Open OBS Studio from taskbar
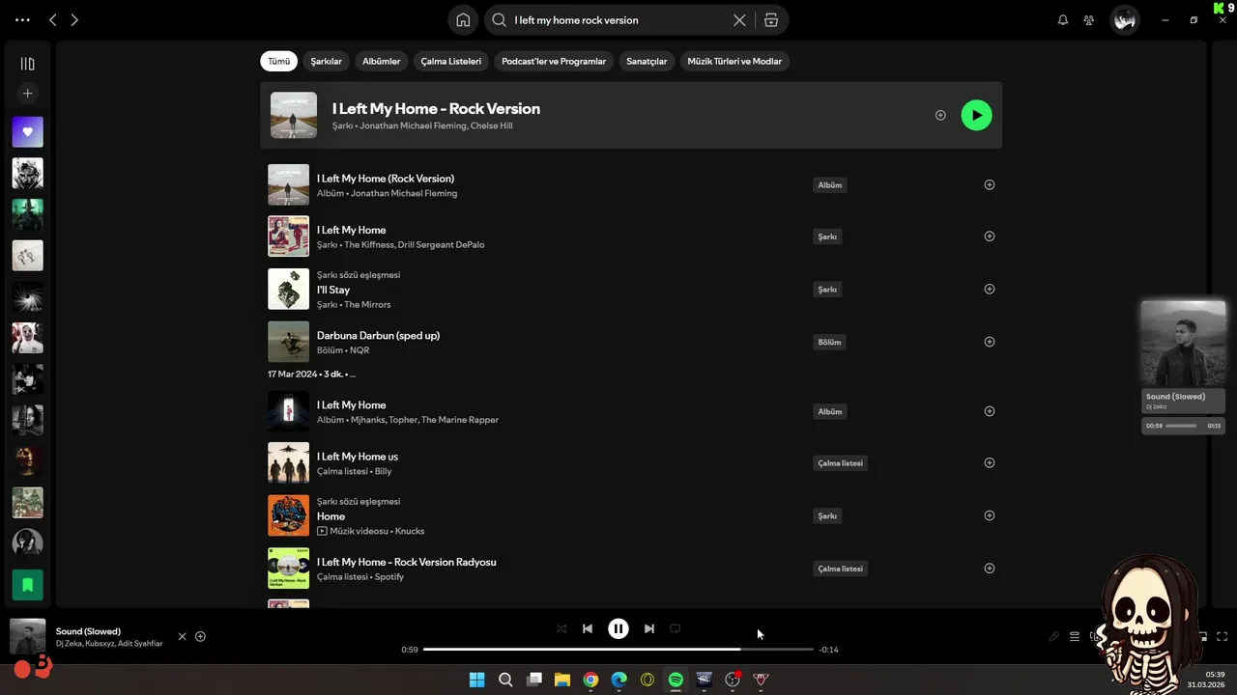The image size is (1237, 695). (733, 680)
